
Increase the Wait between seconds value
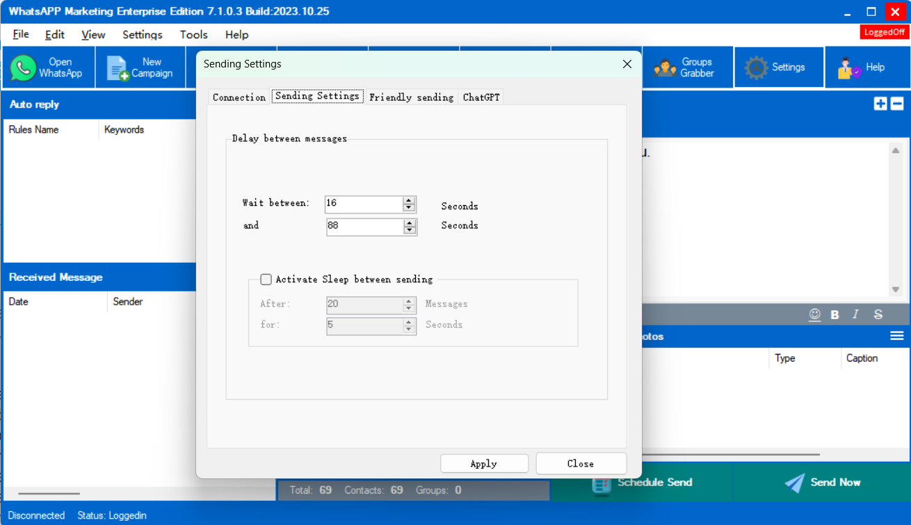(x=409, y=200)
